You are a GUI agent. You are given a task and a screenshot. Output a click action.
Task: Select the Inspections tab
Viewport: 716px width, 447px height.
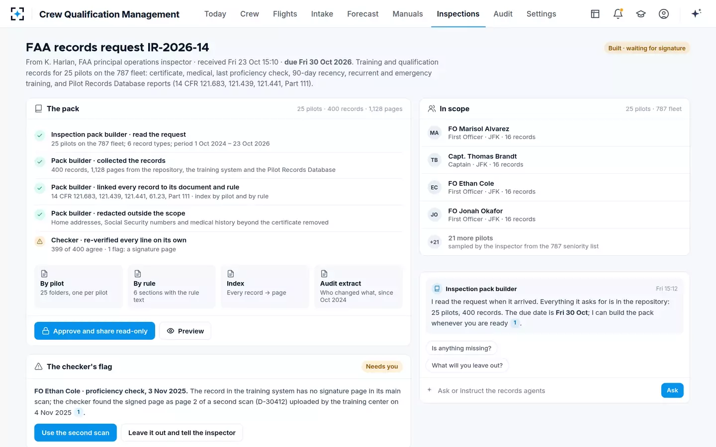pyautogui.click(x=458, y=14)
